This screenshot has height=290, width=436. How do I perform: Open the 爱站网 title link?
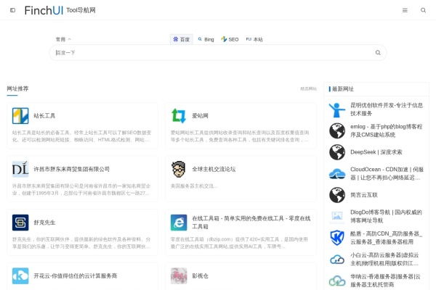(201, 116)
